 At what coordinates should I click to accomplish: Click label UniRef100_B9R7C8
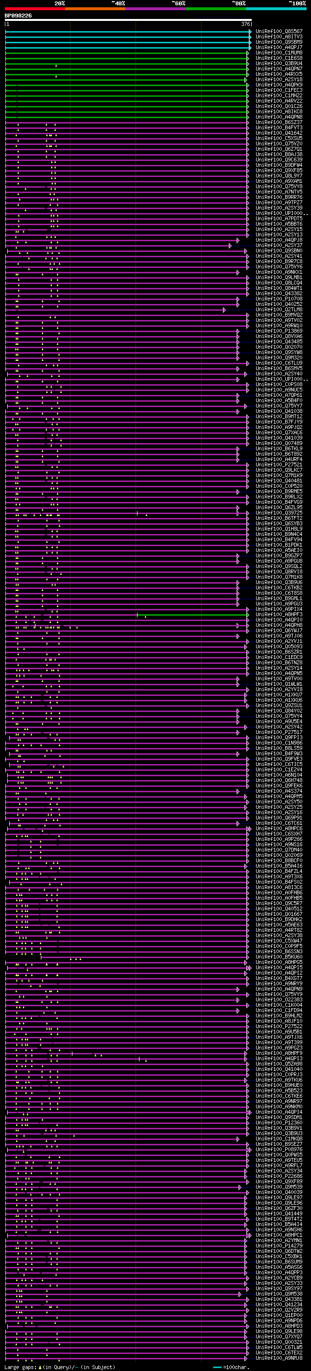(x=279, y=261)
